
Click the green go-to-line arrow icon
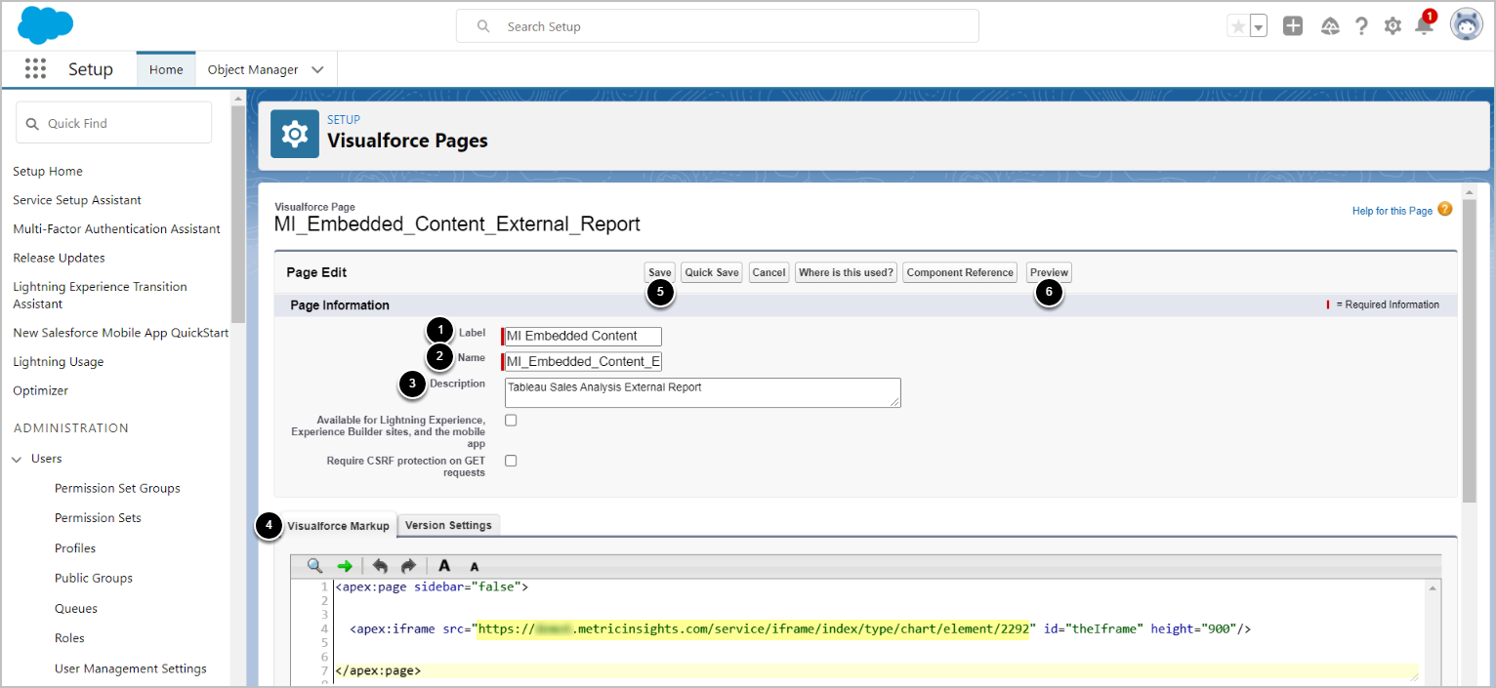pyautogui.click(x=345, y=566)
